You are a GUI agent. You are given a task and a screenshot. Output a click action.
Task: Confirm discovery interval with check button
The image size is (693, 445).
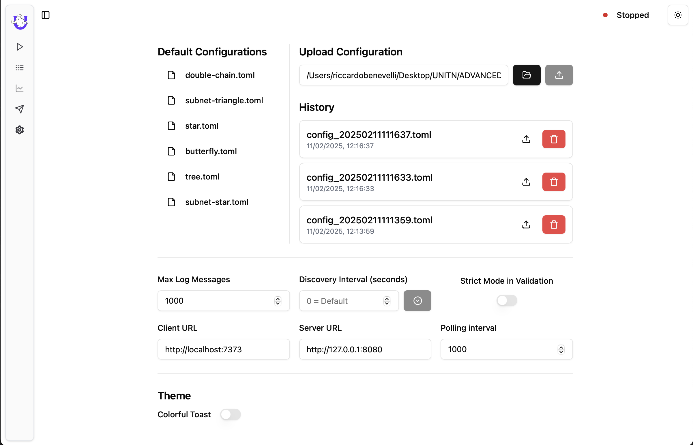click(417, 301)
